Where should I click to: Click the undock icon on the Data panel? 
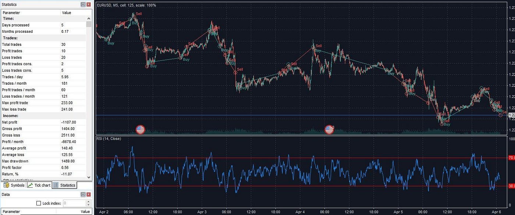coord(84,194)
